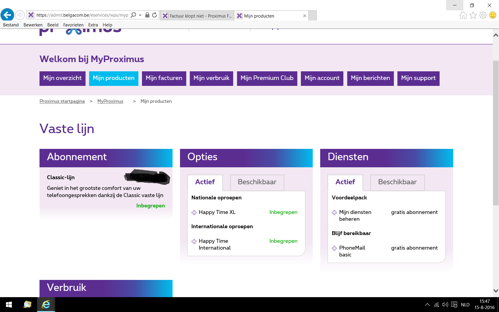Open the Bewerken menu
Screen dimensions: 499x312
(33, 25)
